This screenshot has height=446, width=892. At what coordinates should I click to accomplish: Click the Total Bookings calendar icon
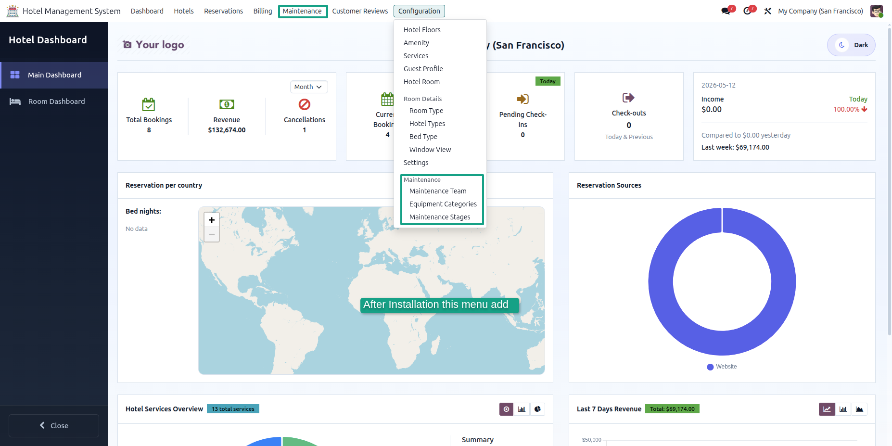coord(149,104)
